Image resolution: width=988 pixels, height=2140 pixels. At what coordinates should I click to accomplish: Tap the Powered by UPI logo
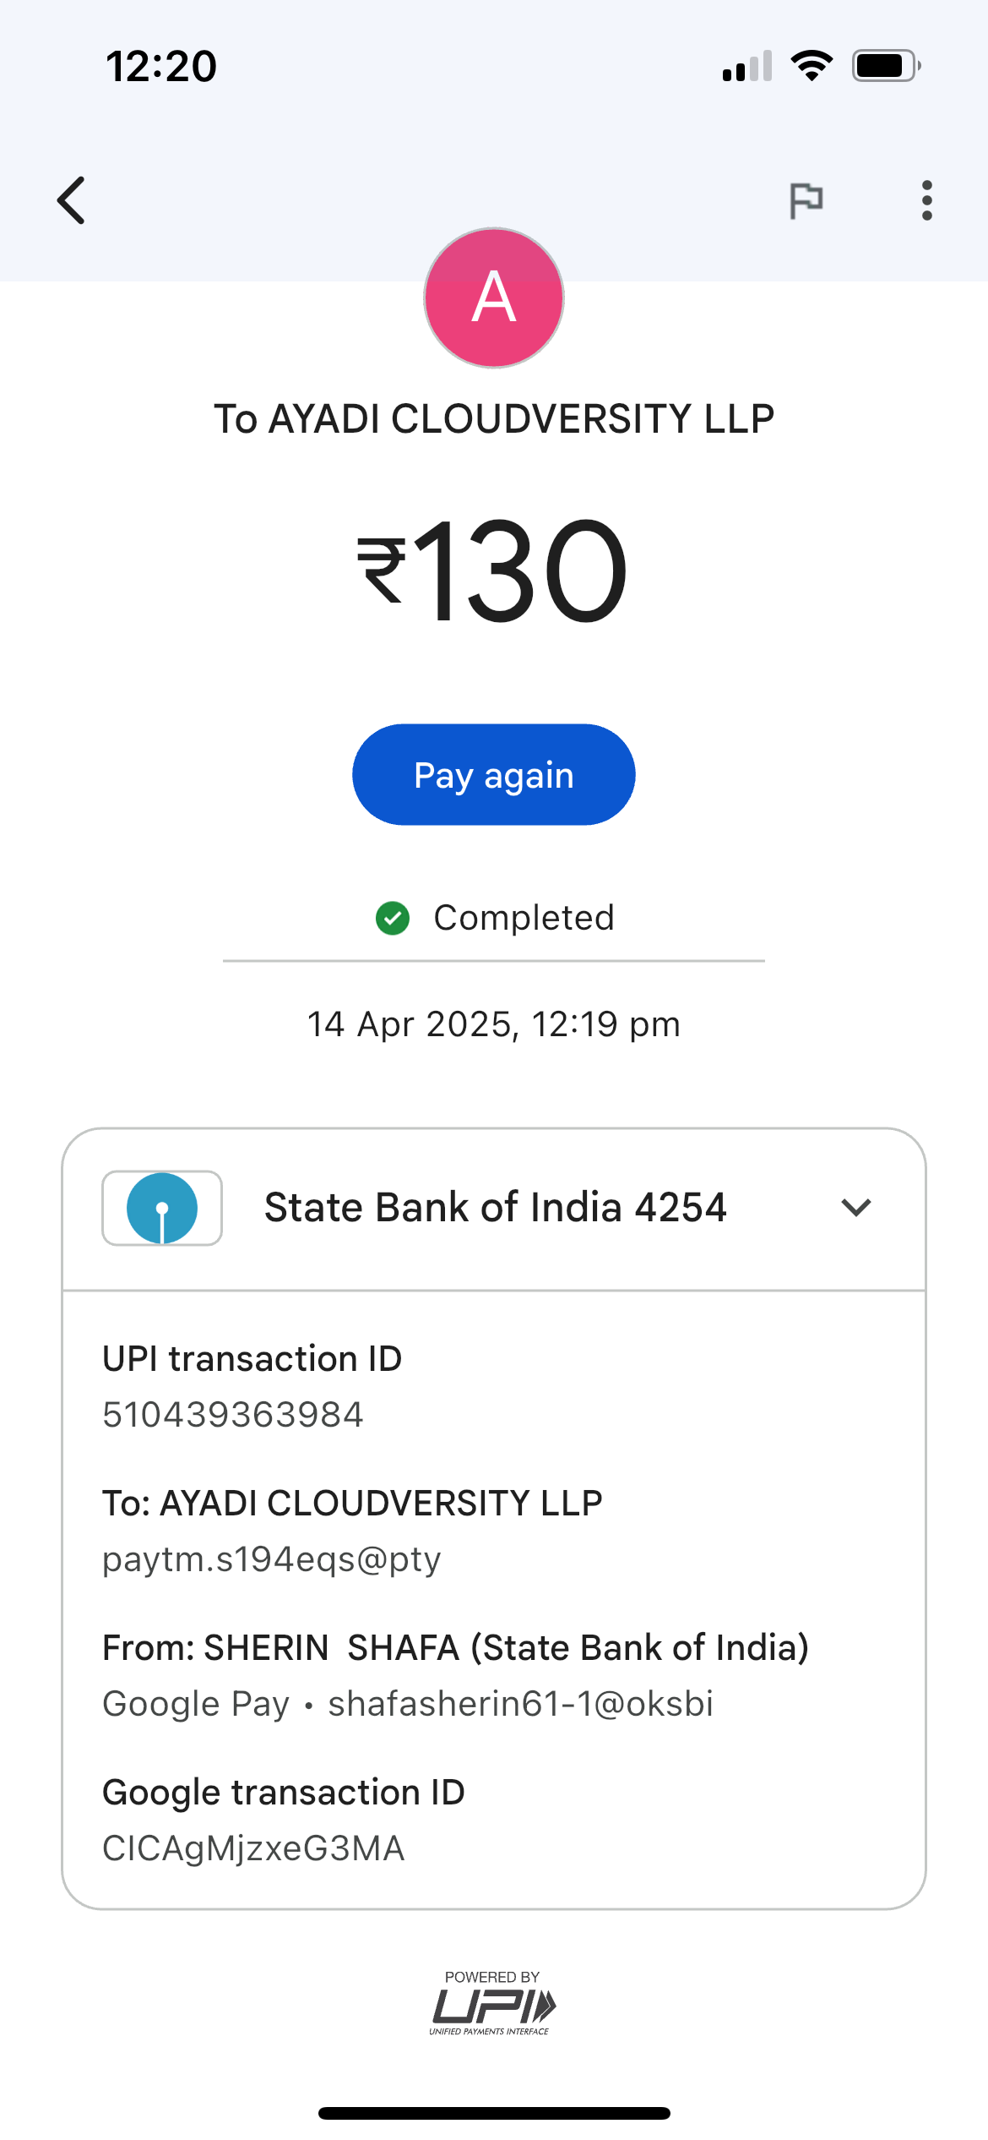point(493,2003)
